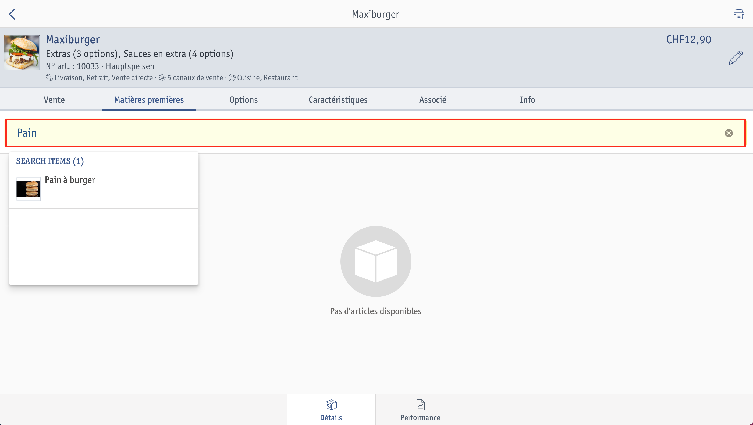The height and width of the screenshot is (425, 753).
Task: Open the Caractéristiques tab
Action: [x=338, y=100]
